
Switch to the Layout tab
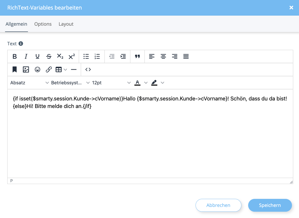coord(66,24)
